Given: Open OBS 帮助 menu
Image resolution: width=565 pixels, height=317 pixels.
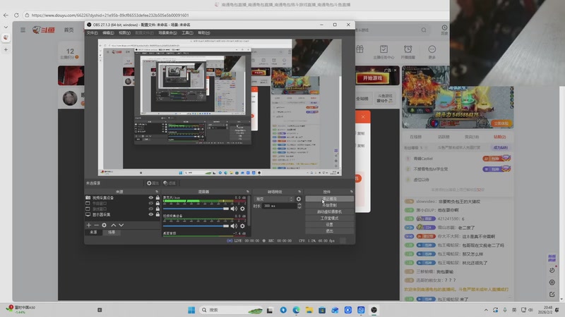Looking at the screenshot, I should click(x=203, y=32).
